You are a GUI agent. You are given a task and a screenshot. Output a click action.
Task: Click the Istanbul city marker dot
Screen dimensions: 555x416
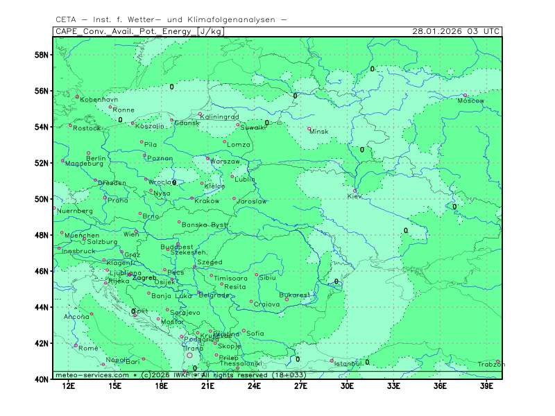[x=332, y=360]
